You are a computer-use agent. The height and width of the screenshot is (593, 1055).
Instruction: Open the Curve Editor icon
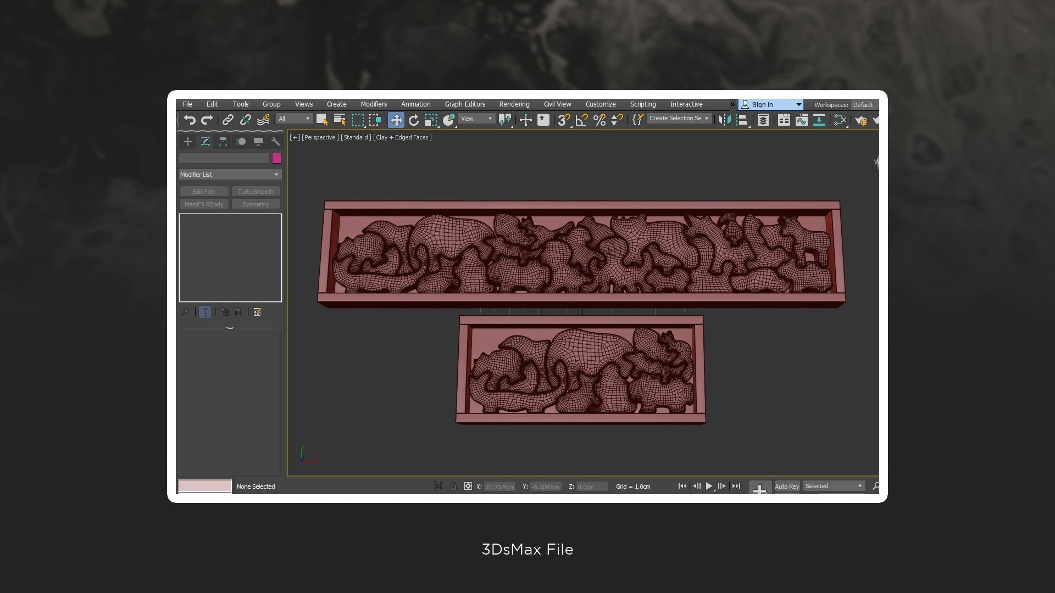(x=801, y=120)
